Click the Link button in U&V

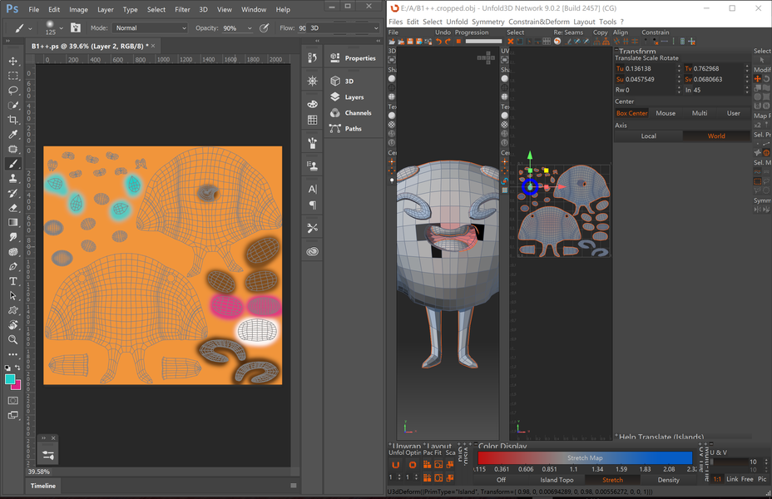click(x=731, y=479)
